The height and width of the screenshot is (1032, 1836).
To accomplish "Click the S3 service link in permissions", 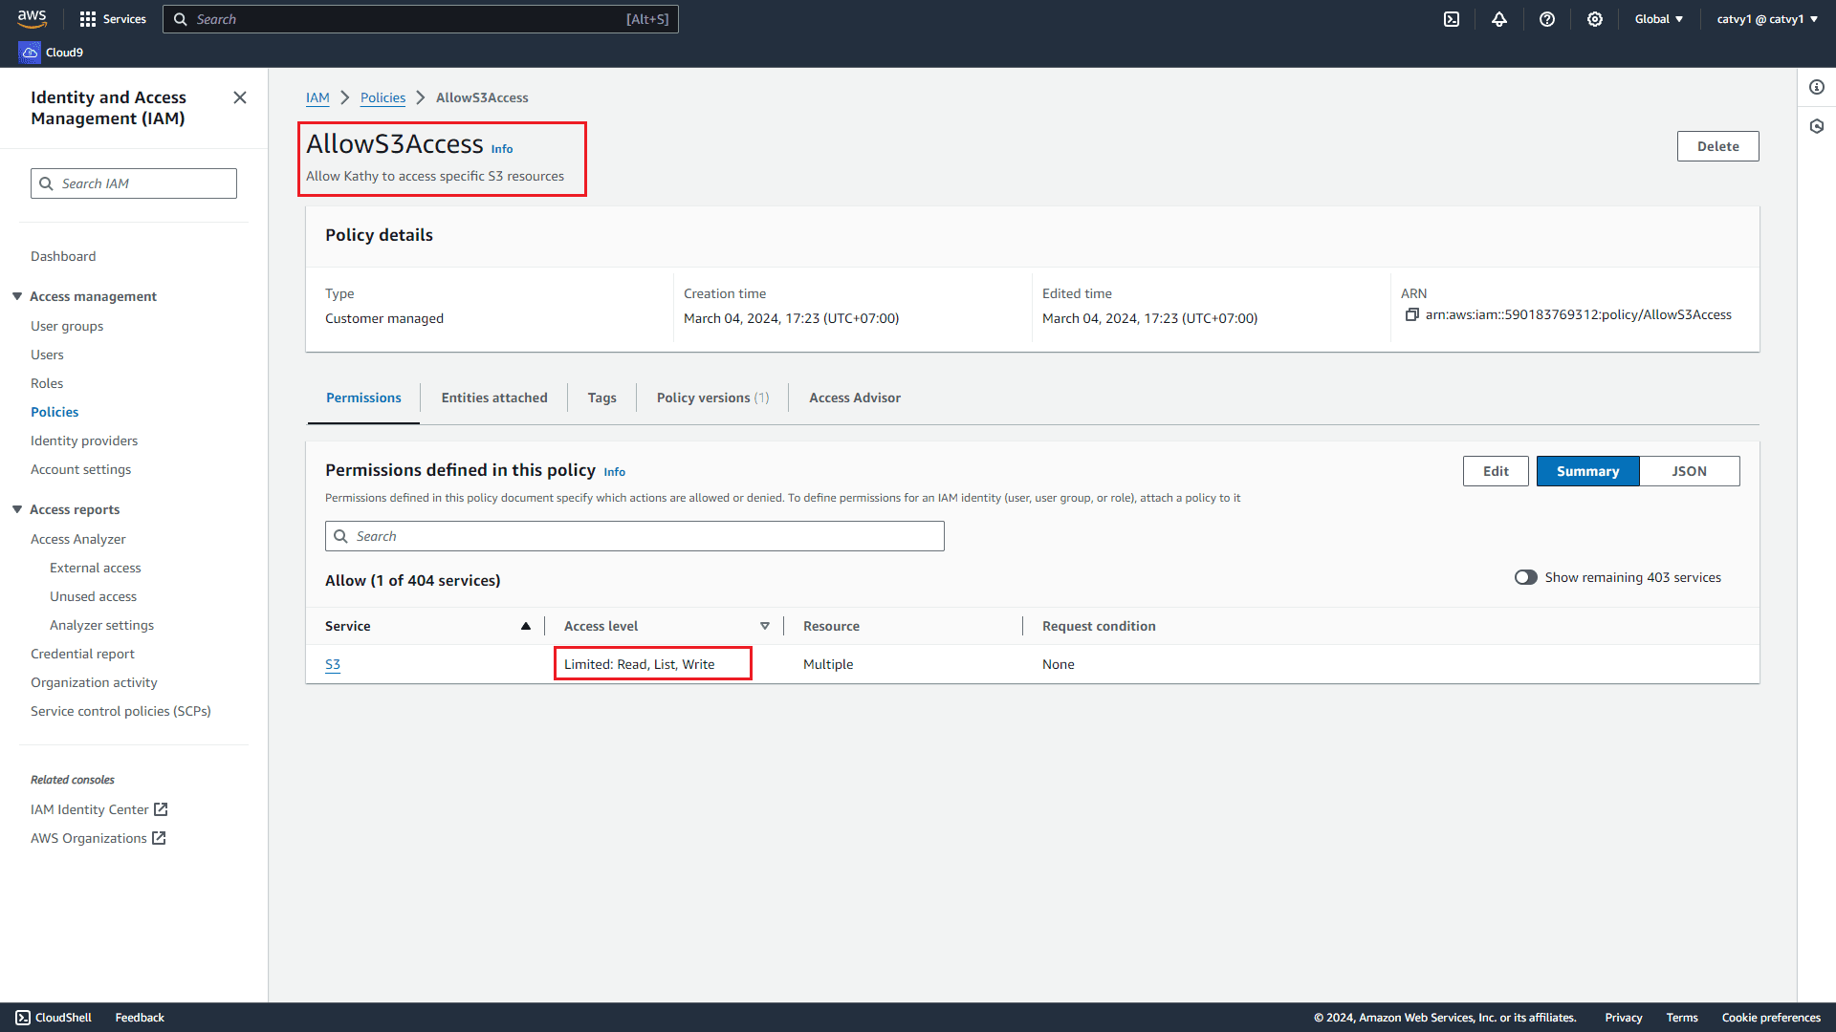I will click(332, 664).
